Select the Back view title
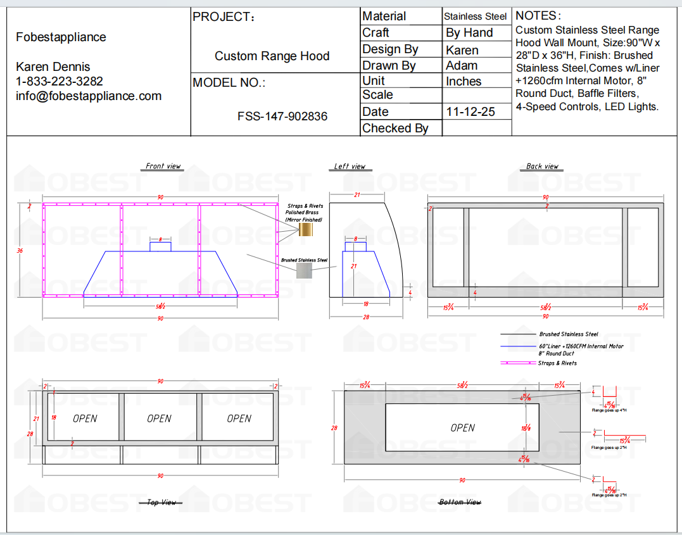The image size is (682, 535). pos(541,166)
